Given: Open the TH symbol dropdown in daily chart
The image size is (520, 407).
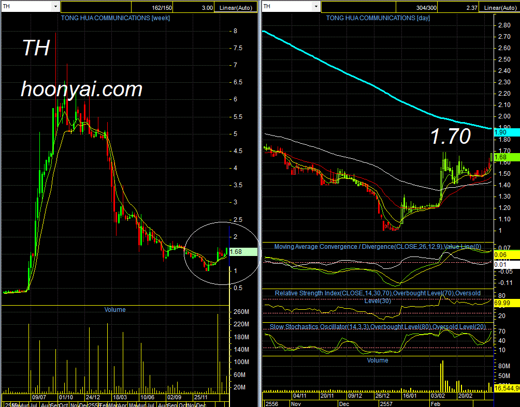Looking at the screenshot, I should 316,7.
